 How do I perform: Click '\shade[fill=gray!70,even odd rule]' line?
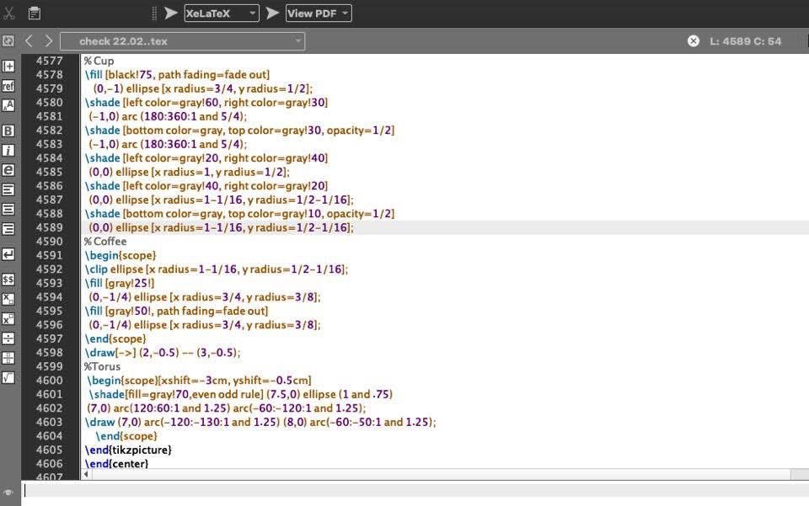[x=241, y=394]
